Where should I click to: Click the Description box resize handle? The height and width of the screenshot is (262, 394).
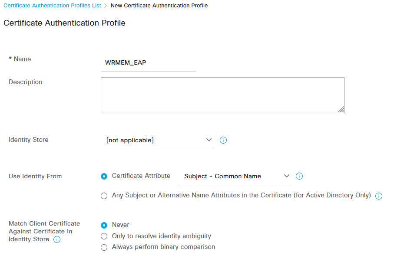(x=341, y=109)
